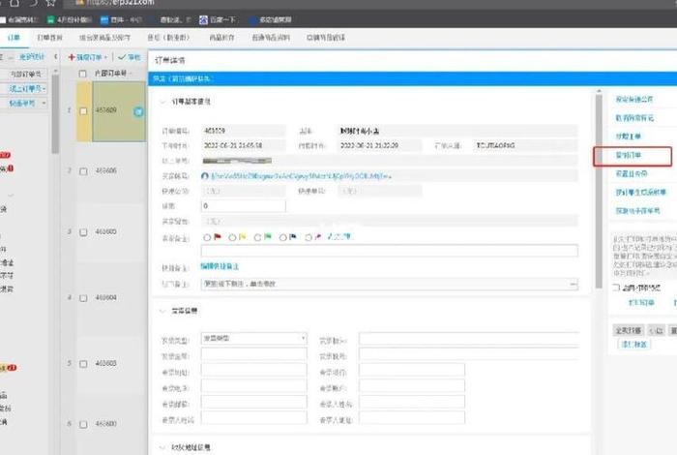Select the radio button beside the blue flag
The height and width of the screenshot is (455, 677).
coord(282,237)
